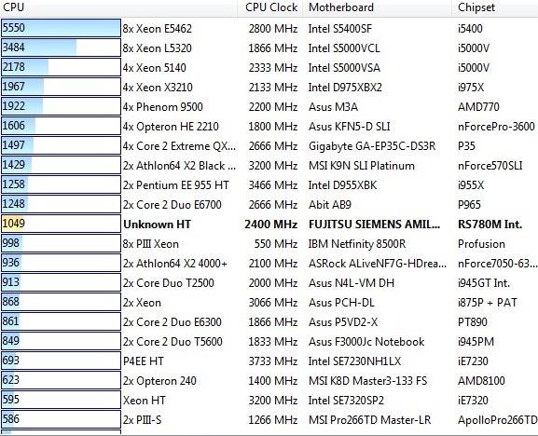Select the 3484 score bar
Screen dimensions: 538x436
click(x=62, y=48)
